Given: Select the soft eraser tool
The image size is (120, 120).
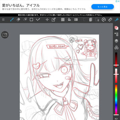Looking at the screenshot, I should coord(25,20).
